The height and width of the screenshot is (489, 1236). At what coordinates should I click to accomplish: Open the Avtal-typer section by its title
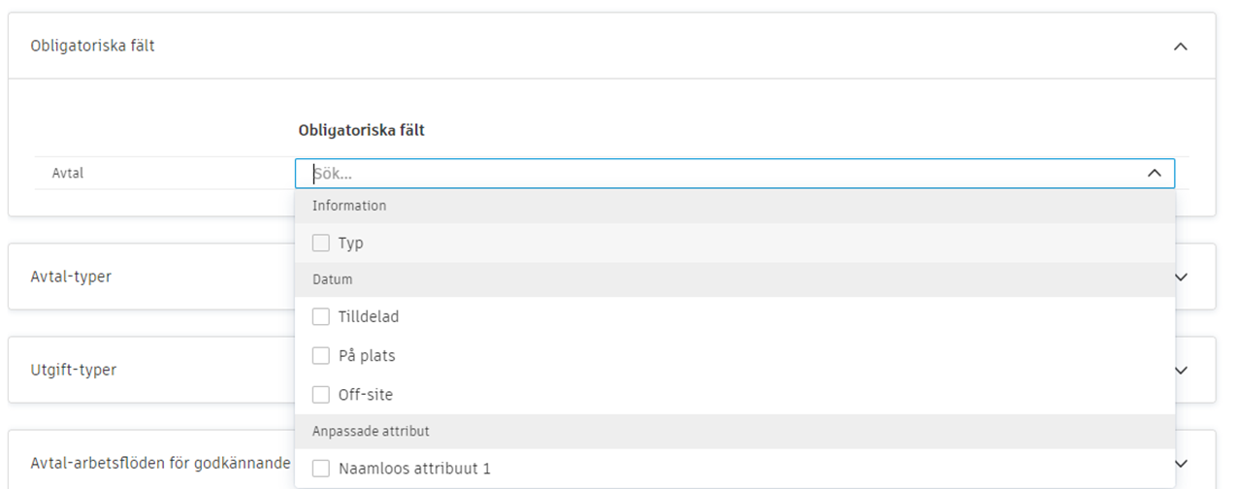71,277
